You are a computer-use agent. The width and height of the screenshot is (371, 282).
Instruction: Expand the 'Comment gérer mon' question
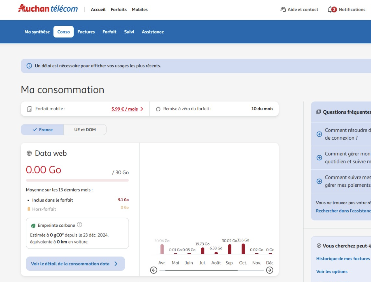319,157
